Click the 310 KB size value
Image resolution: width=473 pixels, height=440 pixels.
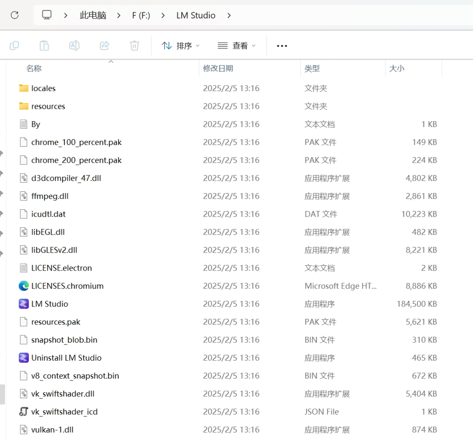pyautogui.click(x=424, y=340)
